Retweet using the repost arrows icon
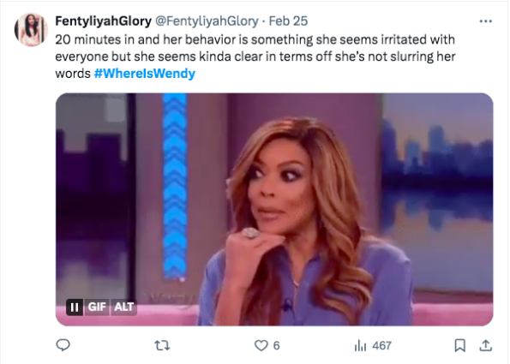Screen dimensions: 510x364 pos(162,345)
